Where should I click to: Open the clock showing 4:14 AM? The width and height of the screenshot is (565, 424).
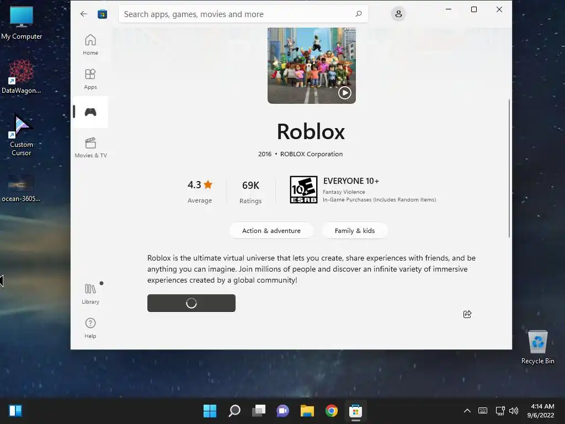click(x=541, y=411)
